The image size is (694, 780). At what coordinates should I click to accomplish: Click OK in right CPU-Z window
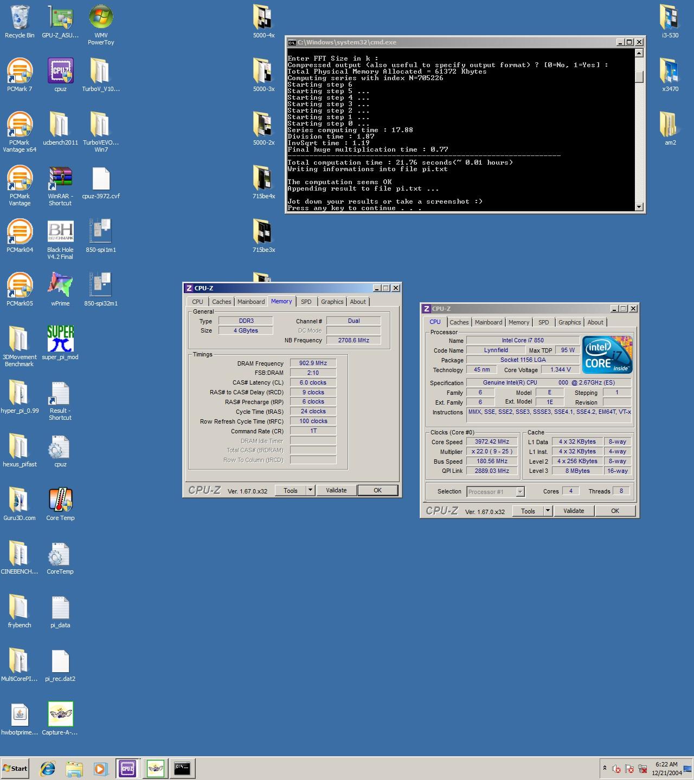(x=615, y=511)
